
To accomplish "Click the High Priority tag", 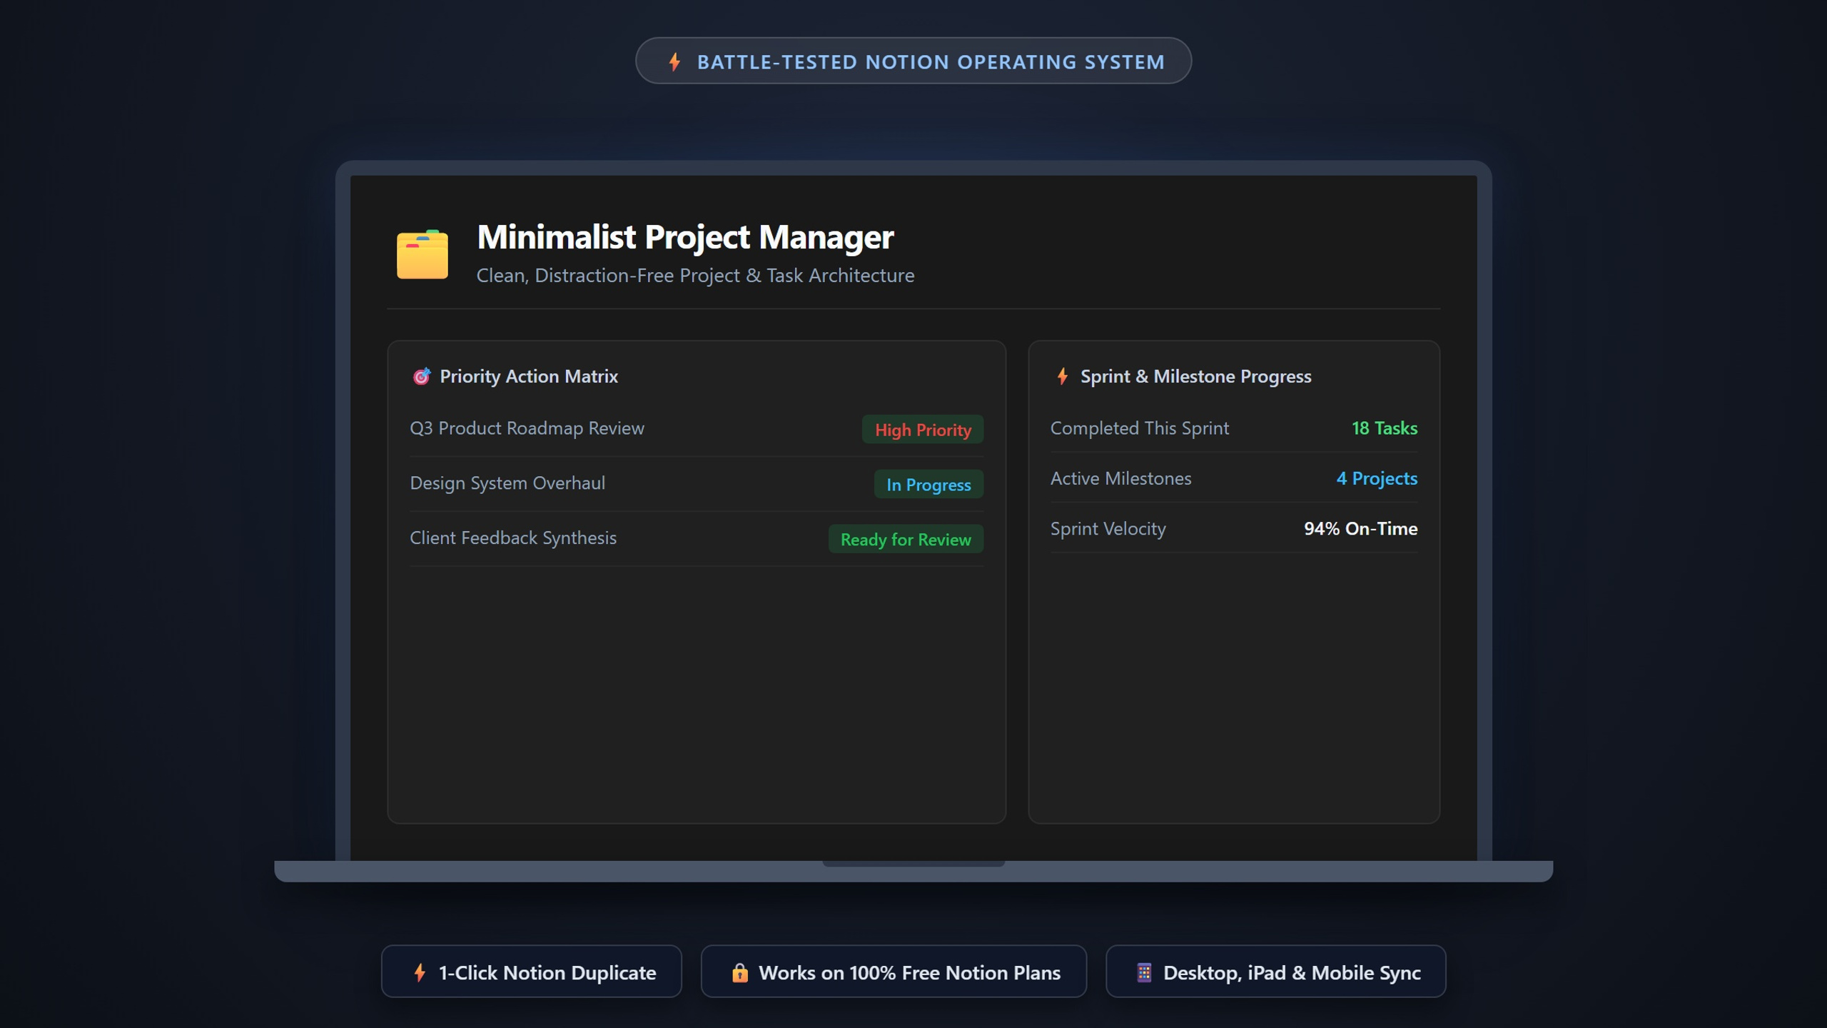I will (x=923, y=429).
